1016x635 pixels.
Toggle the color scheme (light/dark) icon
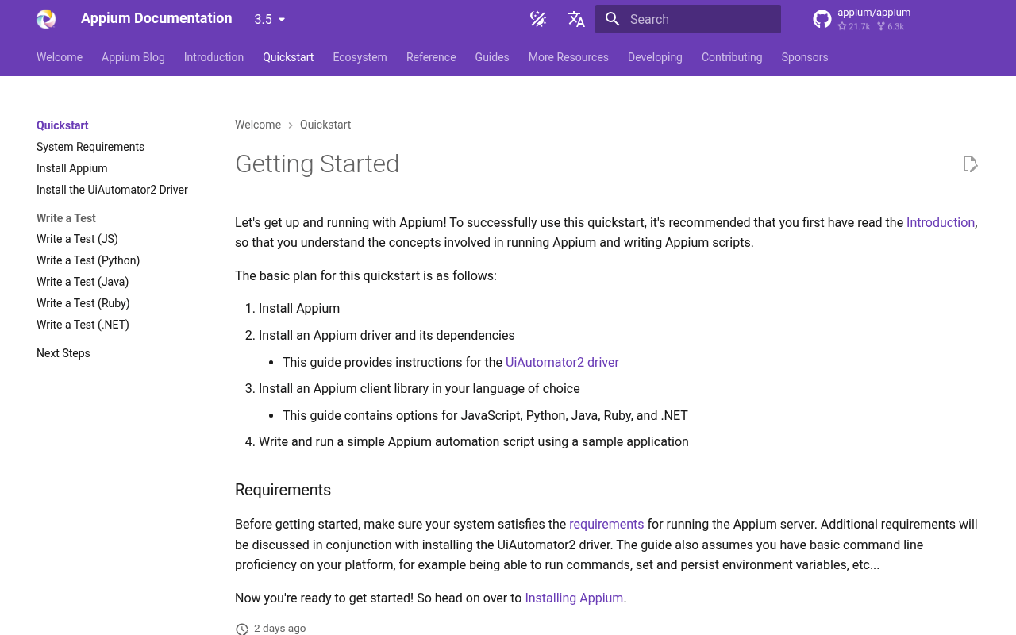pos(538,19)
